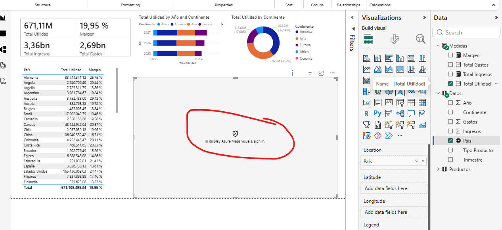Uncheck the Total Utilidad checkbox

450,84
